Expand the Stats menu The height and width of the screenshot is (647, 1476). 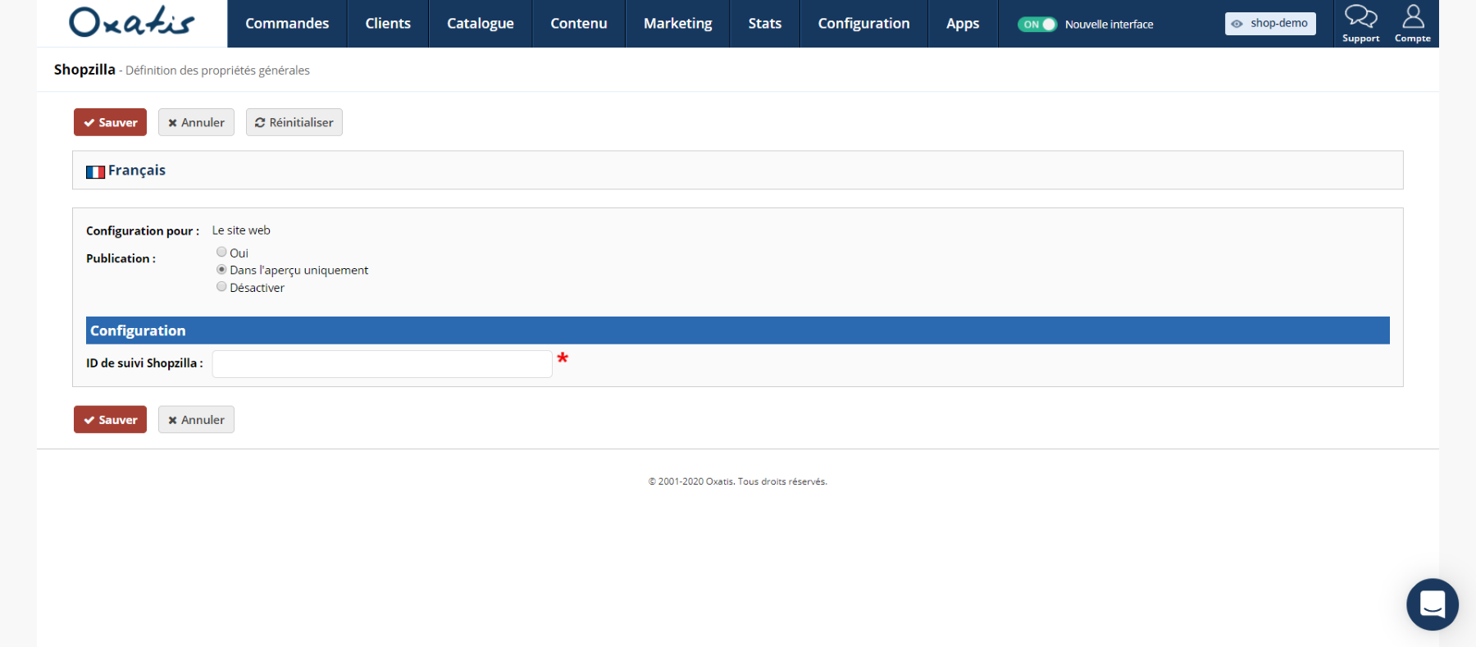coord(764,24)
